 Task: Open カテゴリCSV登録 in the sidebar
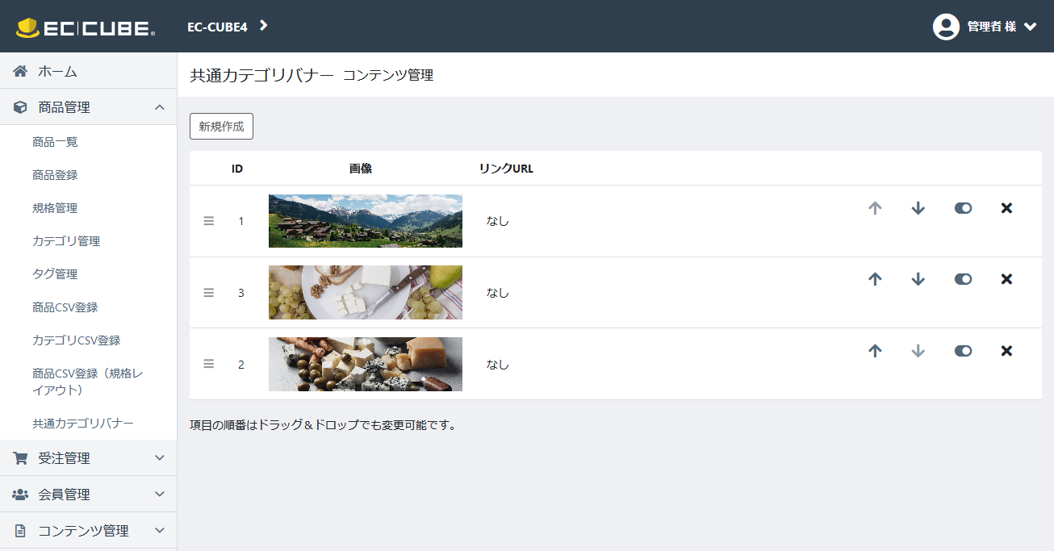click(77, 340)
